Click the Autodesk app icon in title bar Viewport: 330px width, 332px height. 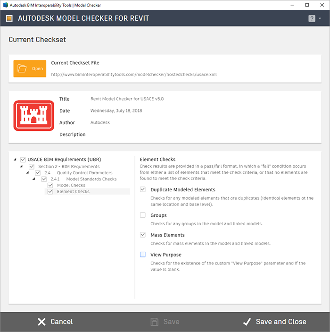point(6,5)
